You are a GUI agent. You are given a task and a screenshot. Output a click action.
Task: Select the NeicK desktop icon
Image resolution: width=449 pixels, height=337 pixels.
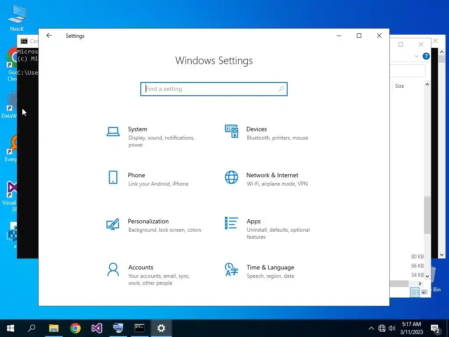[x=17, y=18]
